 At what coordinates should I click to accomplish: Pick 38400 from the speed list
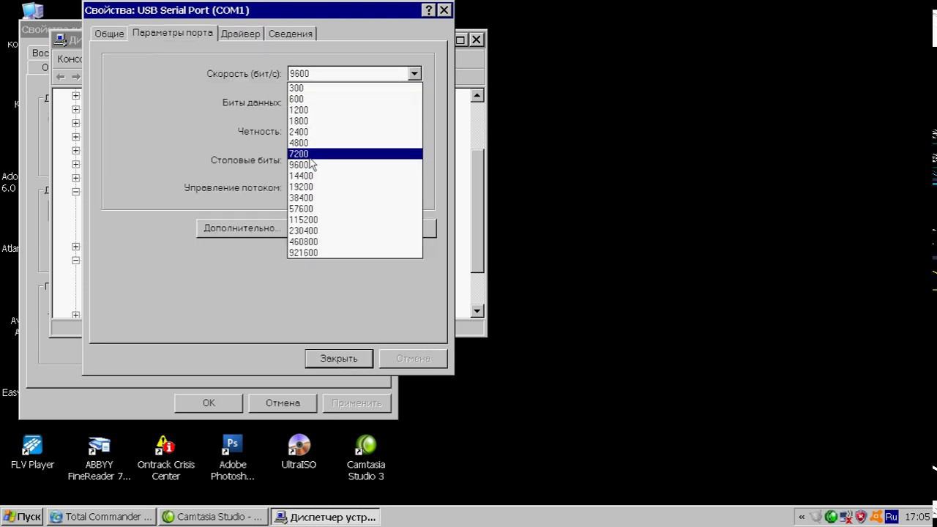355,198
